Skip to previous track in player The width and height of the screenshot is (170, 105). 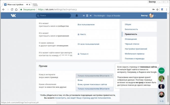pyautogui.click(x=84, y=16)
